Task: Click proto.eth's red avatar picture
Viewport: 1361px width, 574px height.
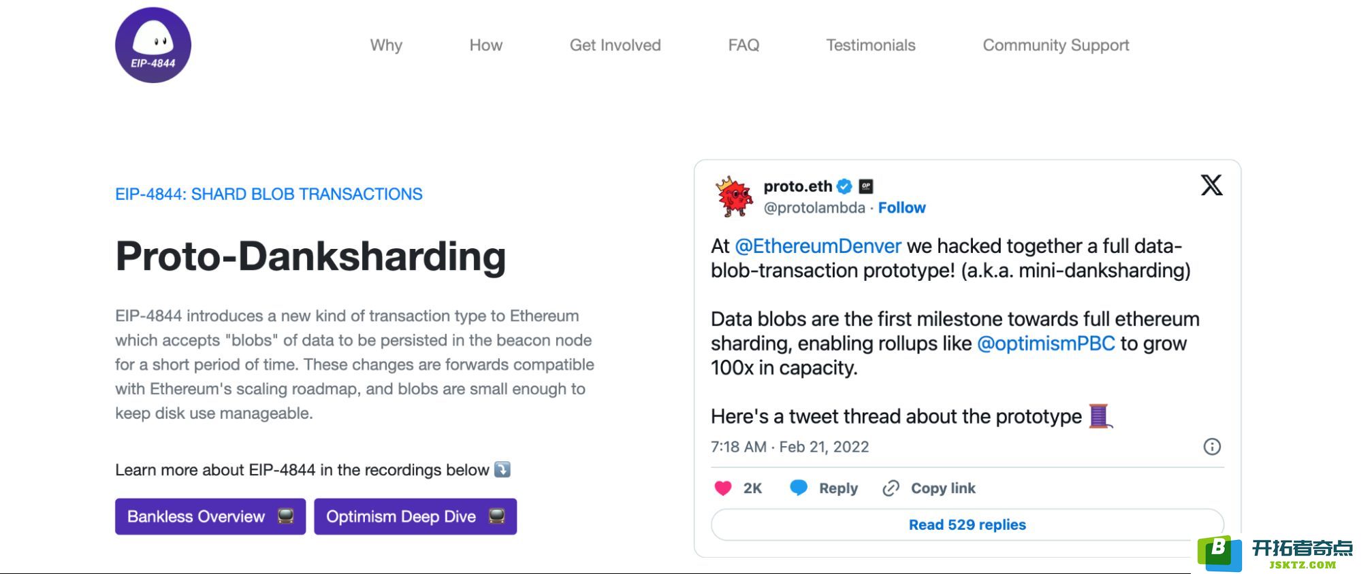Action: [x=734, y=197]
